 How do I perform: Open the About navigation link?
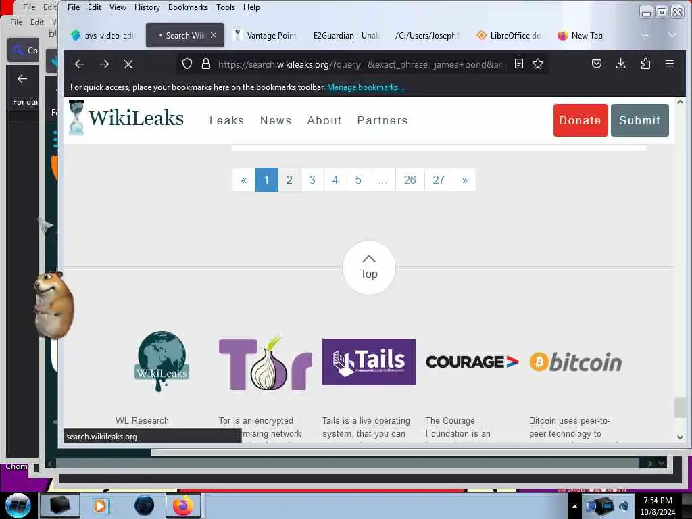[x=324, y=120]
